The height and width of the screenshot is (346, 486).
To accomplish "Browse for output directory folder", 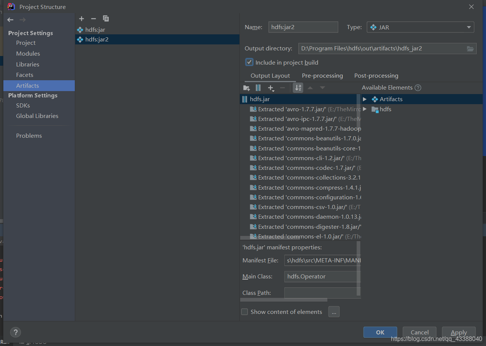I will click(x=470, y=49).
